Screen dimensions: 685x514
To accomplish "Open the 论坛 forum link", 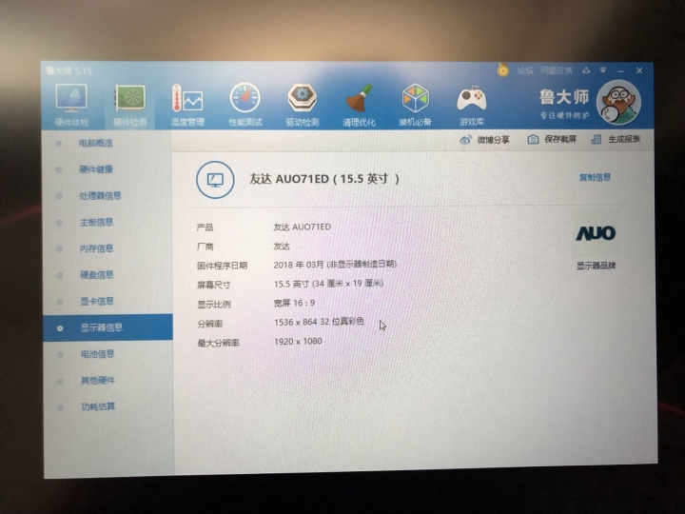I will 525,70.
